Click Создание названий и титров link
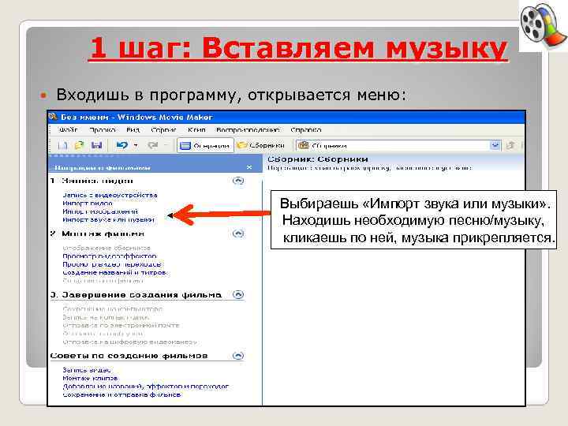The width and height of the screenshot is (568, 426). (115, 272)
